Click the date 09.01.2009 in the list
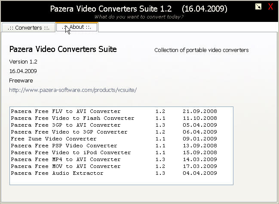Viewport: 279px width, 204px height. (200, 139)
